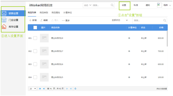
Task: Click the 门店设置 store icon
Action: [x=4, y=20]
